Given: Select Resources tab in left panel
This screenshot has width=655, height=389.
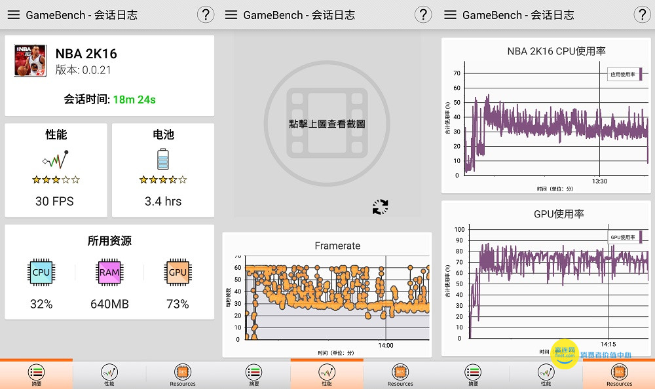Looking at the screenshot, I should pos(183,375).
